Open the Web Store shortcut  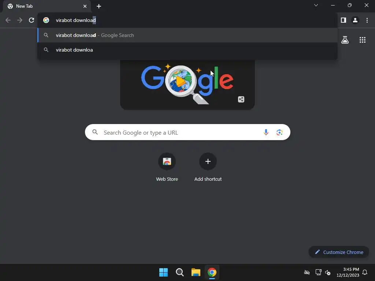pyautogui.click(x=167, y=161)
